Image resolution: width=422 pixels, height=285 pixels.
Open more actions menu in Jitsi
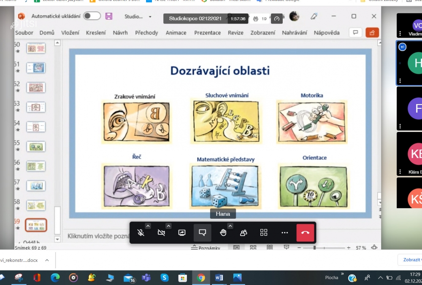click(x=284, y=233)
